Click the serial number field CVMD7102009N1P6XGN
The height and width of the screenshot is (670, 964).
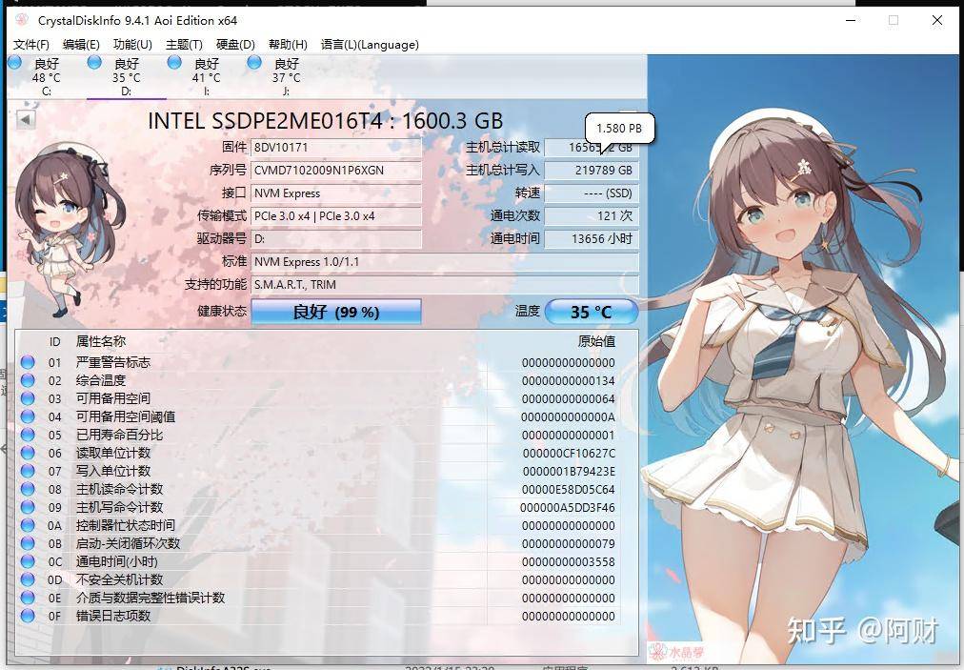(336, 171)
